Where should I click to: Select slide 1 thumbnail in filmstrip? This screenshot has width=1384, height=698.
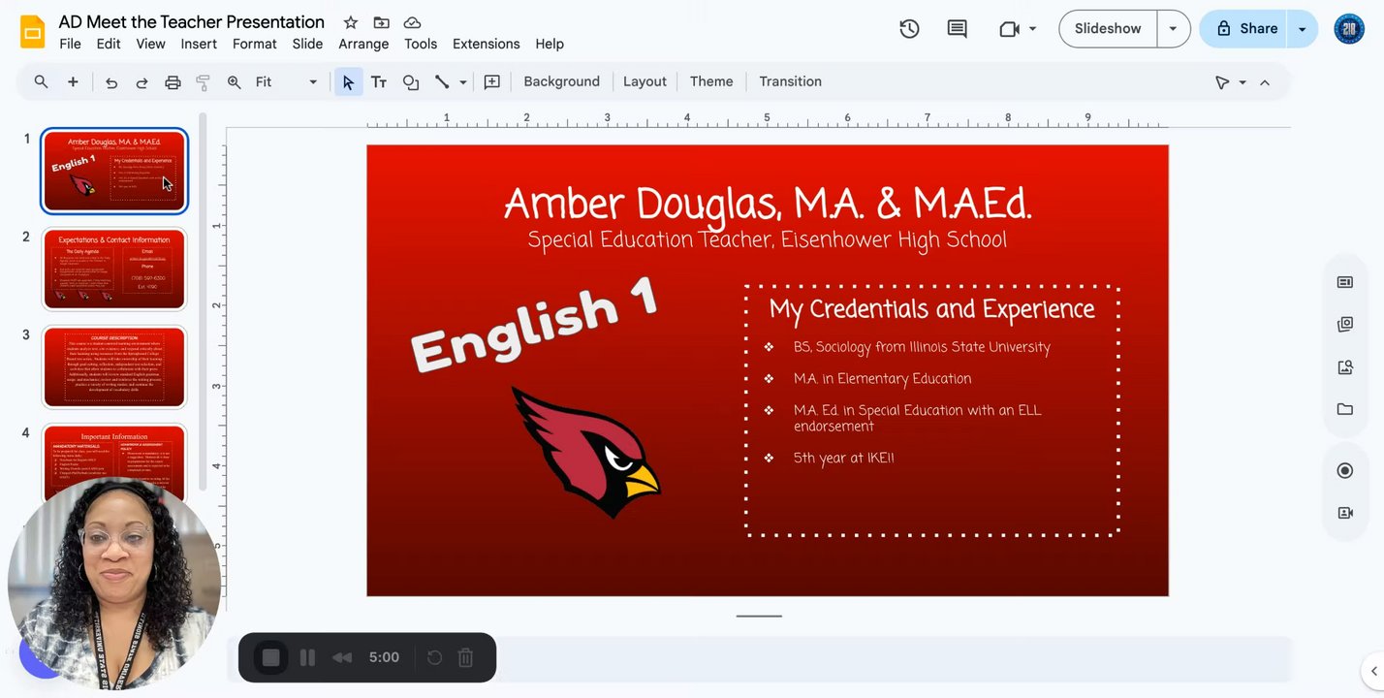(114, 171)
